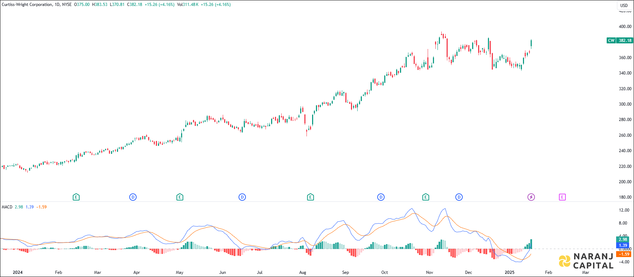Click the open price O375.00 value

pyautogui.click(x=82, y=5)
